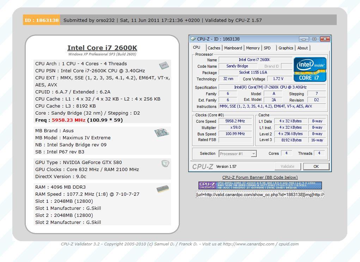The height and width of the screenshot is (262, 360).
Task: Select the CPU tab
Action: (x=197, y=48)
